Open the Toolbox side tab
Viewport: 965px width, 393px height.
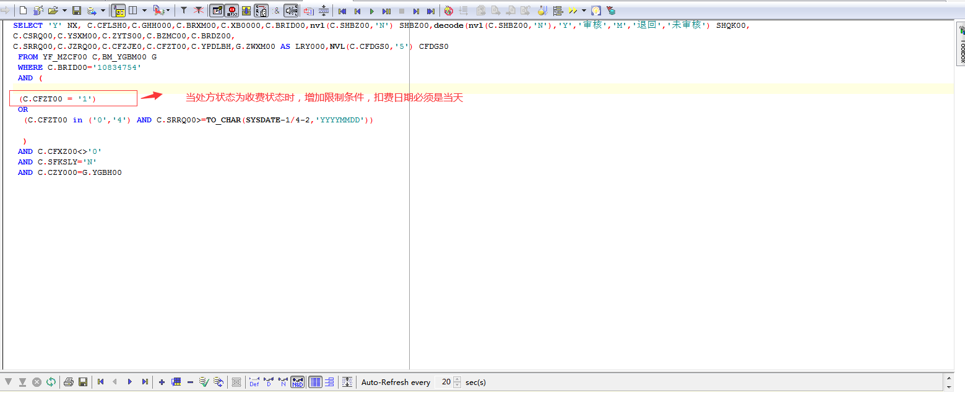961,44
